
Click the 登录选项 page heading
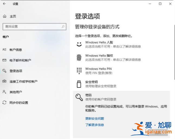[x=87, y=16]
